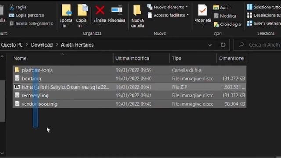Select the vendor_boot.img file

pos(130,104)
